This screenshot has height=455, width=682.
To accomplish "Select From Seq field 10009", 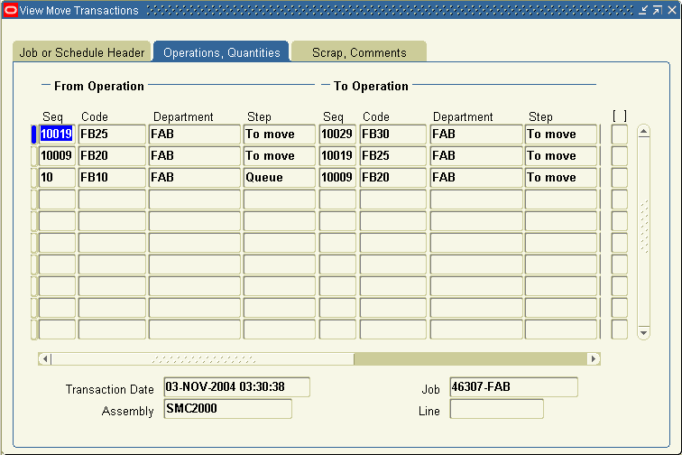I will coord(57,156).
